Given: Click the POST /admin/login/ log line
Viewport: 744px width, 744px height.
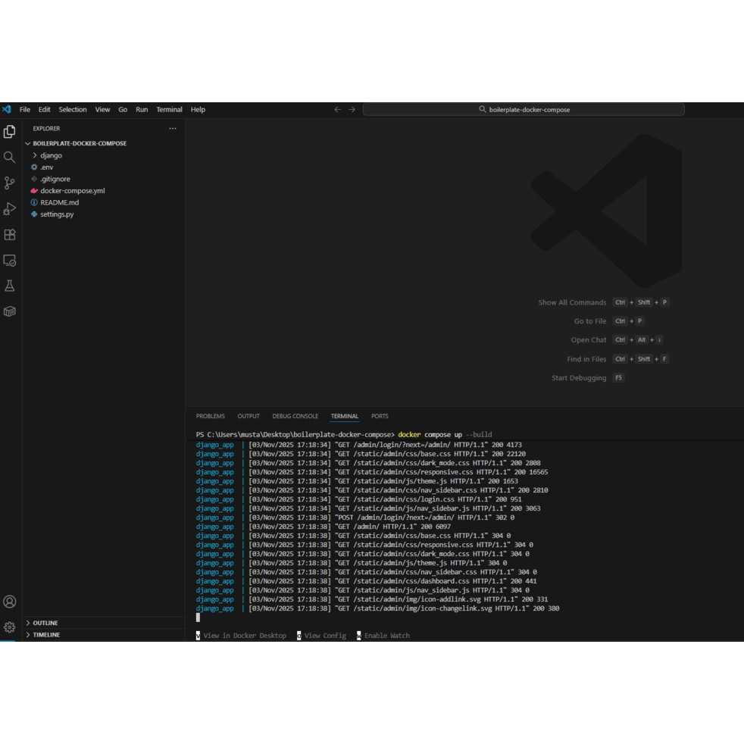Looking at the screenshot, I should (355, 517).
